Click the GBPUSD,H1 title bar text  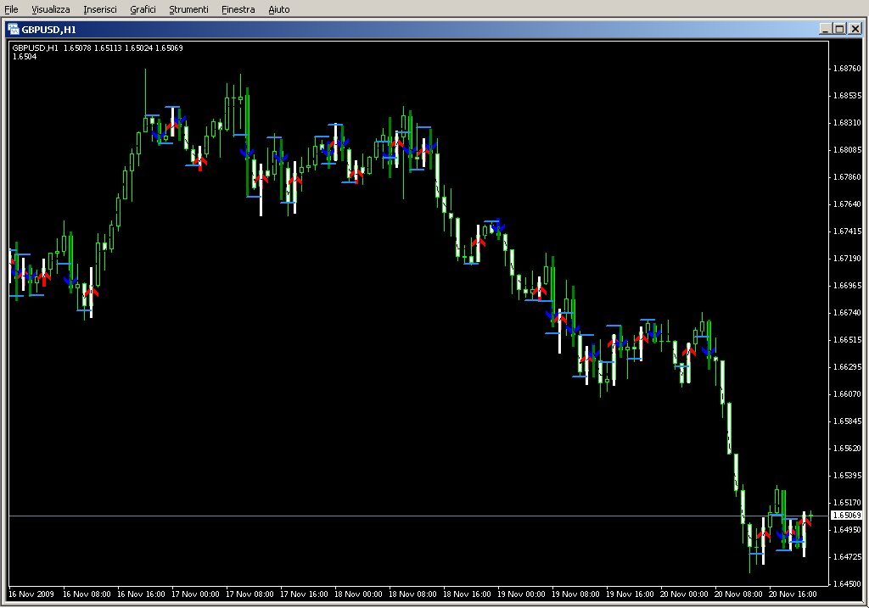pyautogui.click(x=48, y=30)
